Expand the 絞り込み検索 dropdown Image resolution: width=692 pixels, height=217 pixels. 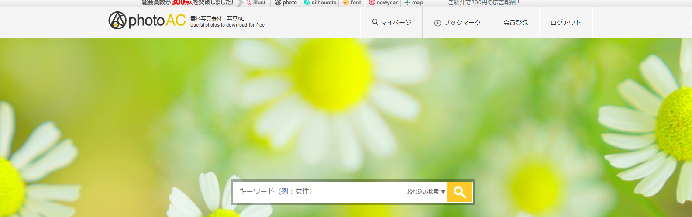[x=426, y=192]
